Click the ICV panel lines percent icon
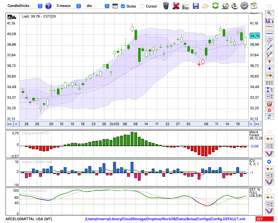Viewport: 278px width, 223px height. tap(269, 176)
